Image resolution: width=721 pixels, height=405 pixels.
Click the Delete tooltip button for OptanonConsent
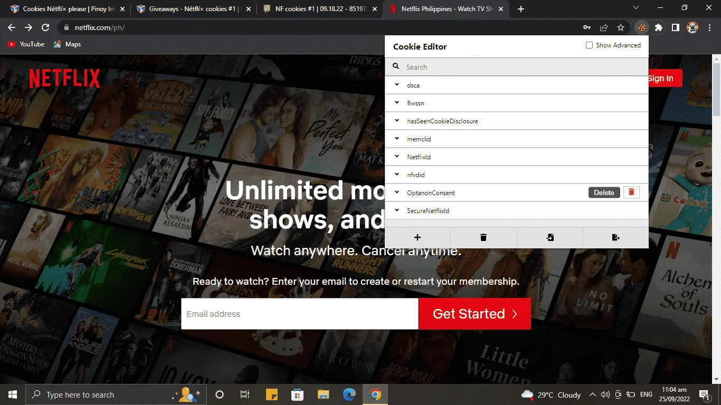[x=604, y=192]
